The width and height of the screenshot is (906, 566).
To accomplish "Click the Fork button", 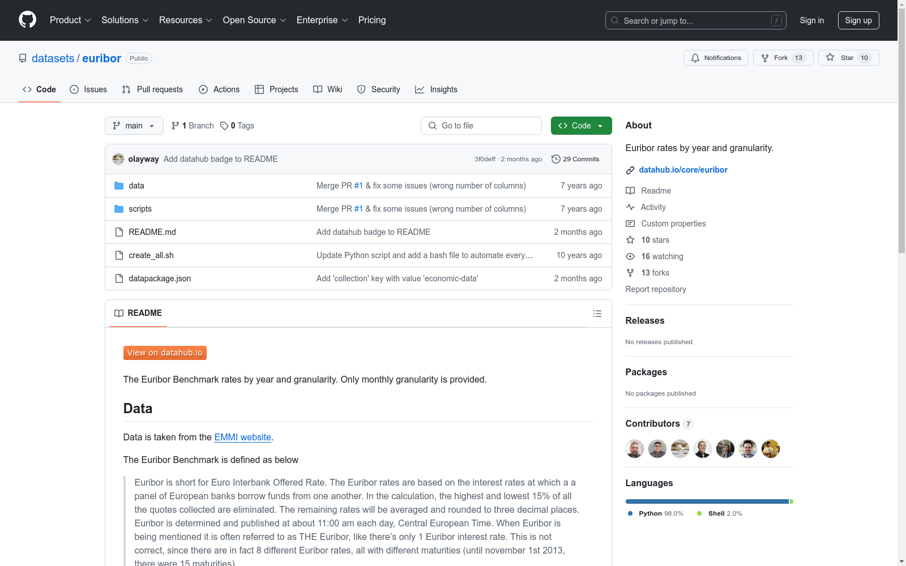I will pyautogui.click(x=783, y=58).
